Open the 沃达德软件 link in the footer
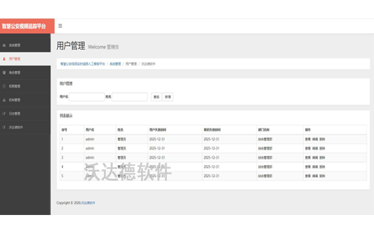 88,203
